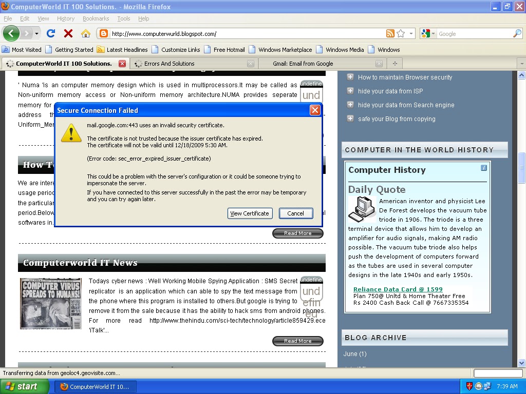526x394 pixels.
Task: Click the network connection tray icon
Action: point(487,386)
